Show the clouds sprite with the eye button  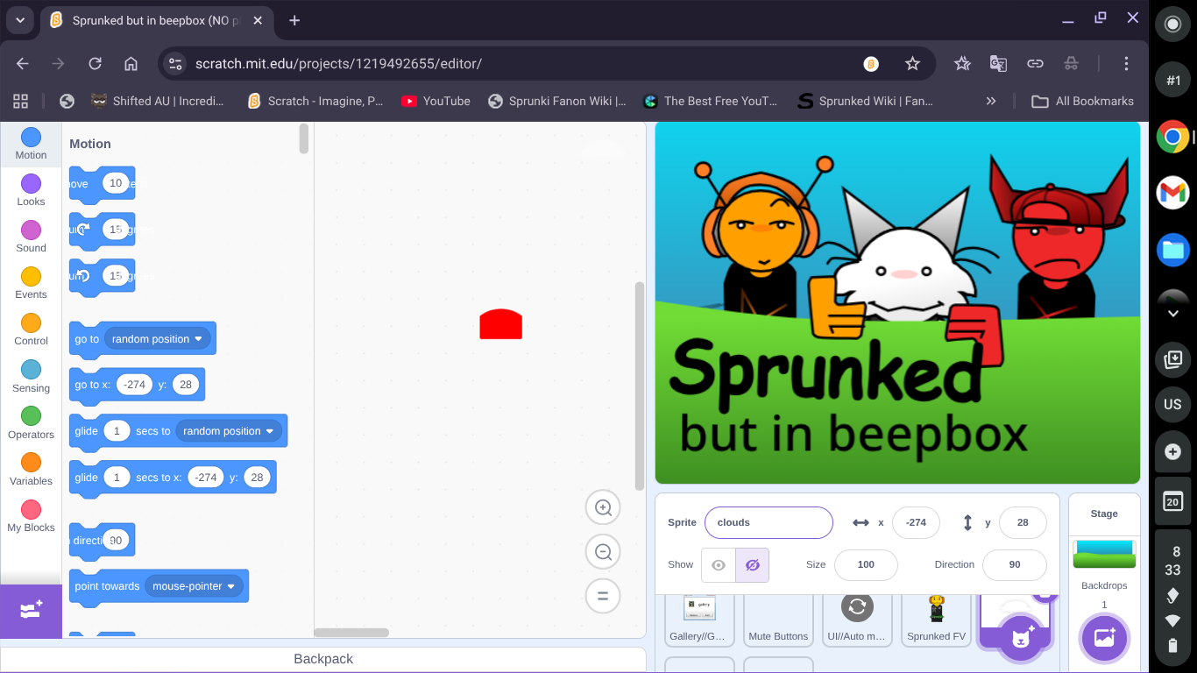[719, 565]
